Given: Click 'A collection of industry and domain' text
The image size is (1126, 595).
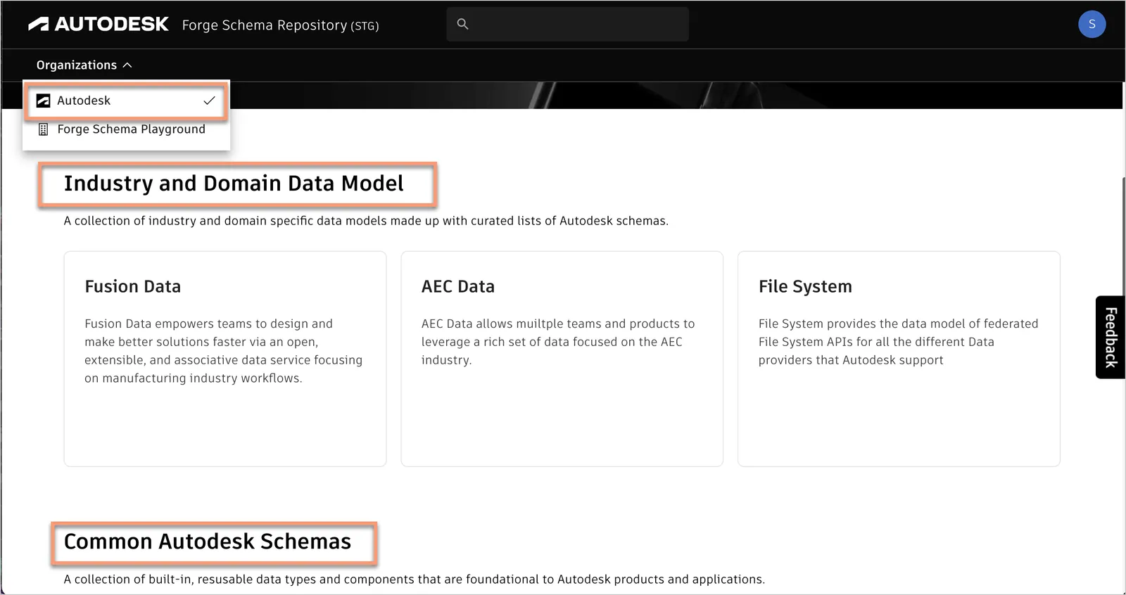Looking at the screenshot, I should tap(366, 221).
